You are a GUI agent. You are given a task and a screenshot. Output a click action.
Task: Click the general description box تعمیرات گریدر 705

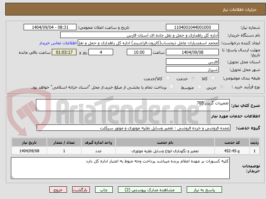point(133,105)
